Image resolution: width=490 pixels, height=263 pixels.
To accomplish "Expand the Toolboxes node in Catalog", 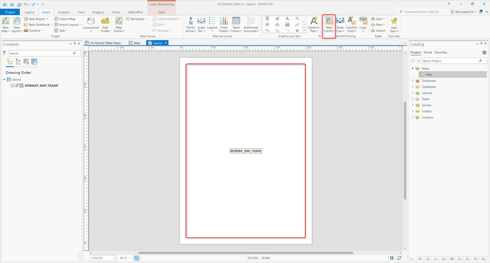I will point(413,81).
